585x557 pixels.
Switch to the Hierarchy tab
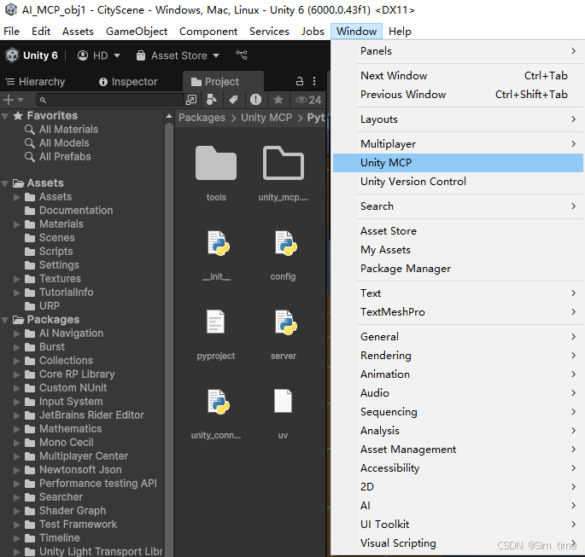[x=36, y=82]
